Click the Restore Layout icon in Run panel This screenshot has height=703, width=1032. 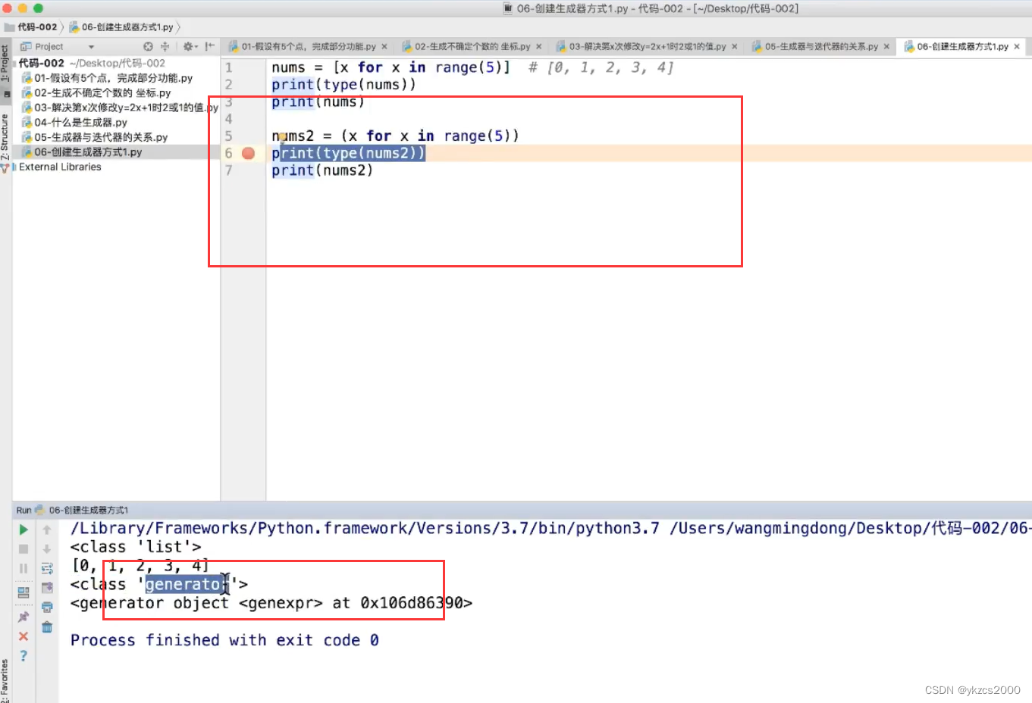[24, 592]
